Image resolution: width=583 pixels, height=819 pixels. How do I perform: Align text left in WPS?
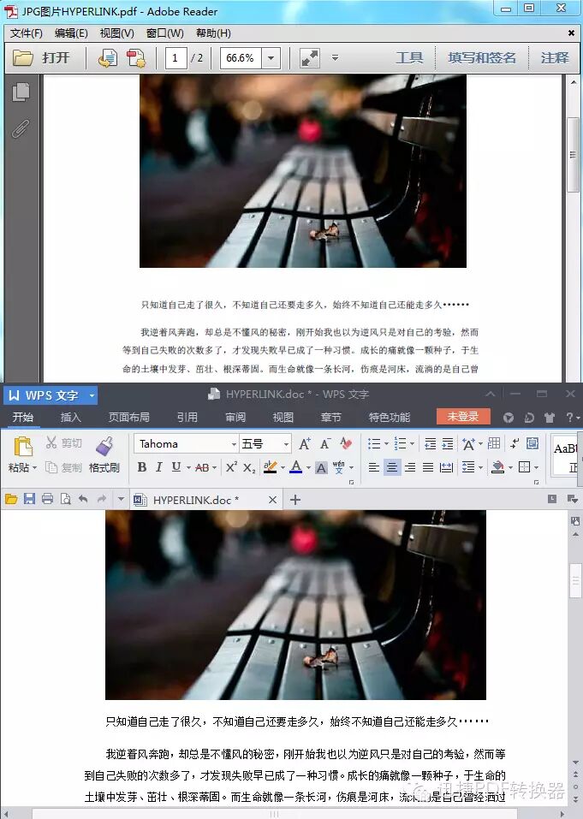click(x=373, y=467)
